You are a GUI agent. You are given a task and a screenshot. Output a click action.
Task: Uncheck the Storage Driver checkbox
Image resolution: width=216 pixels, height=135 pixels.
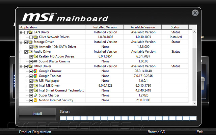(26, 42)
